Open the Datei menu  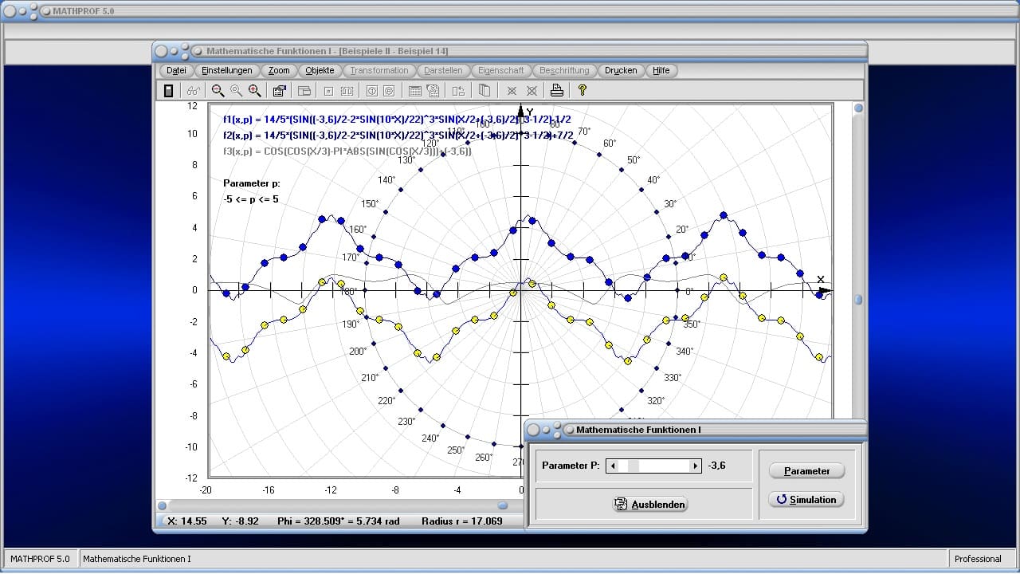click(177, 70)
